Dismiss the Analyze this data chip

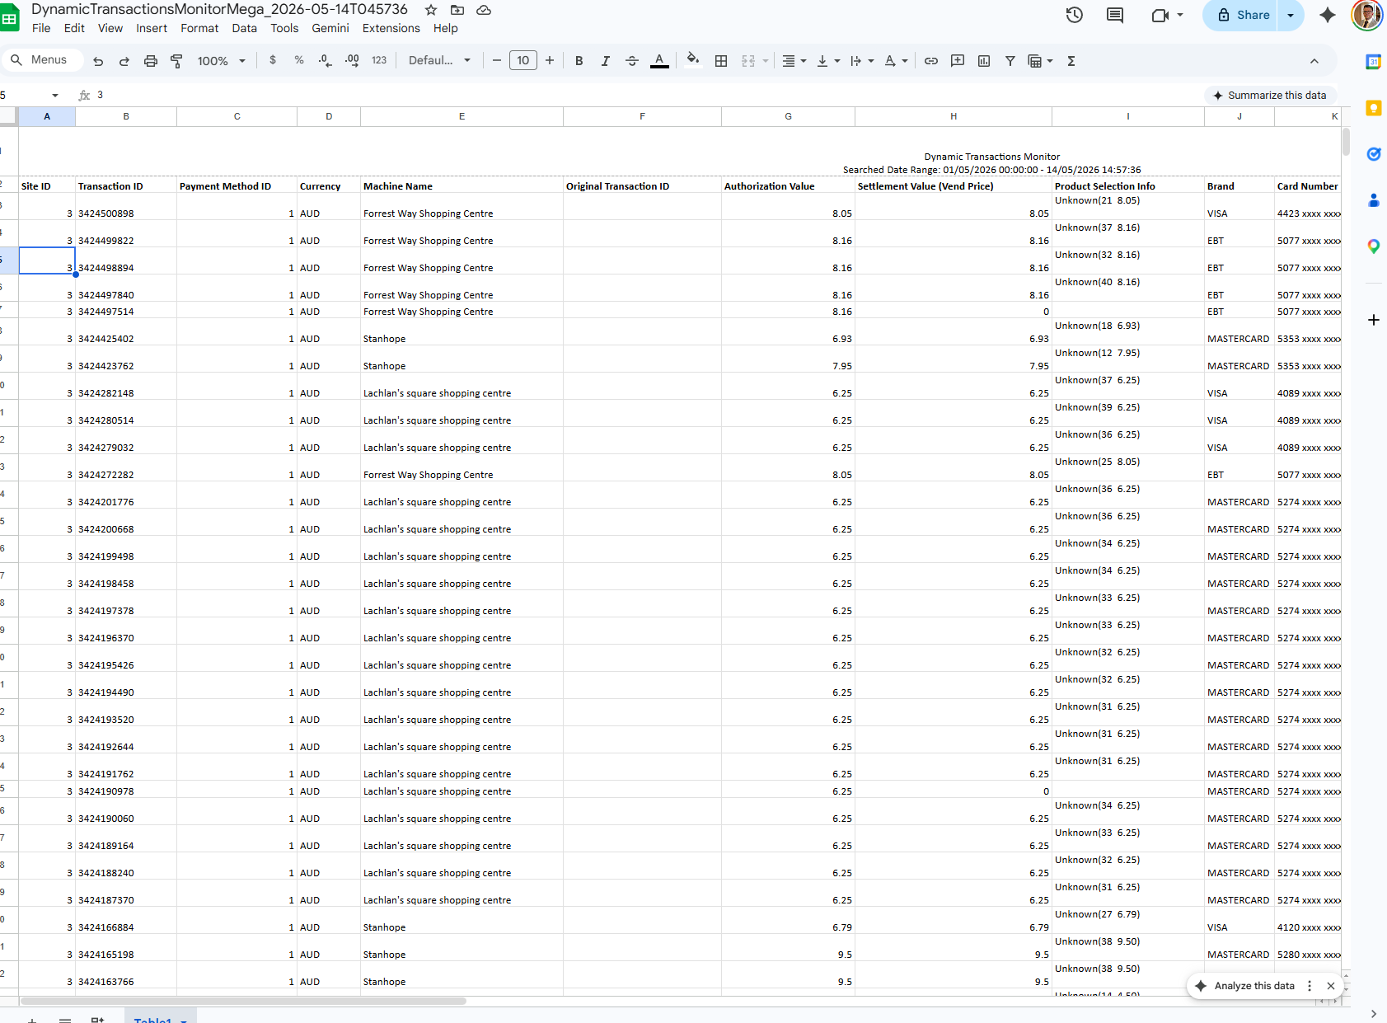pos(1331,986)
